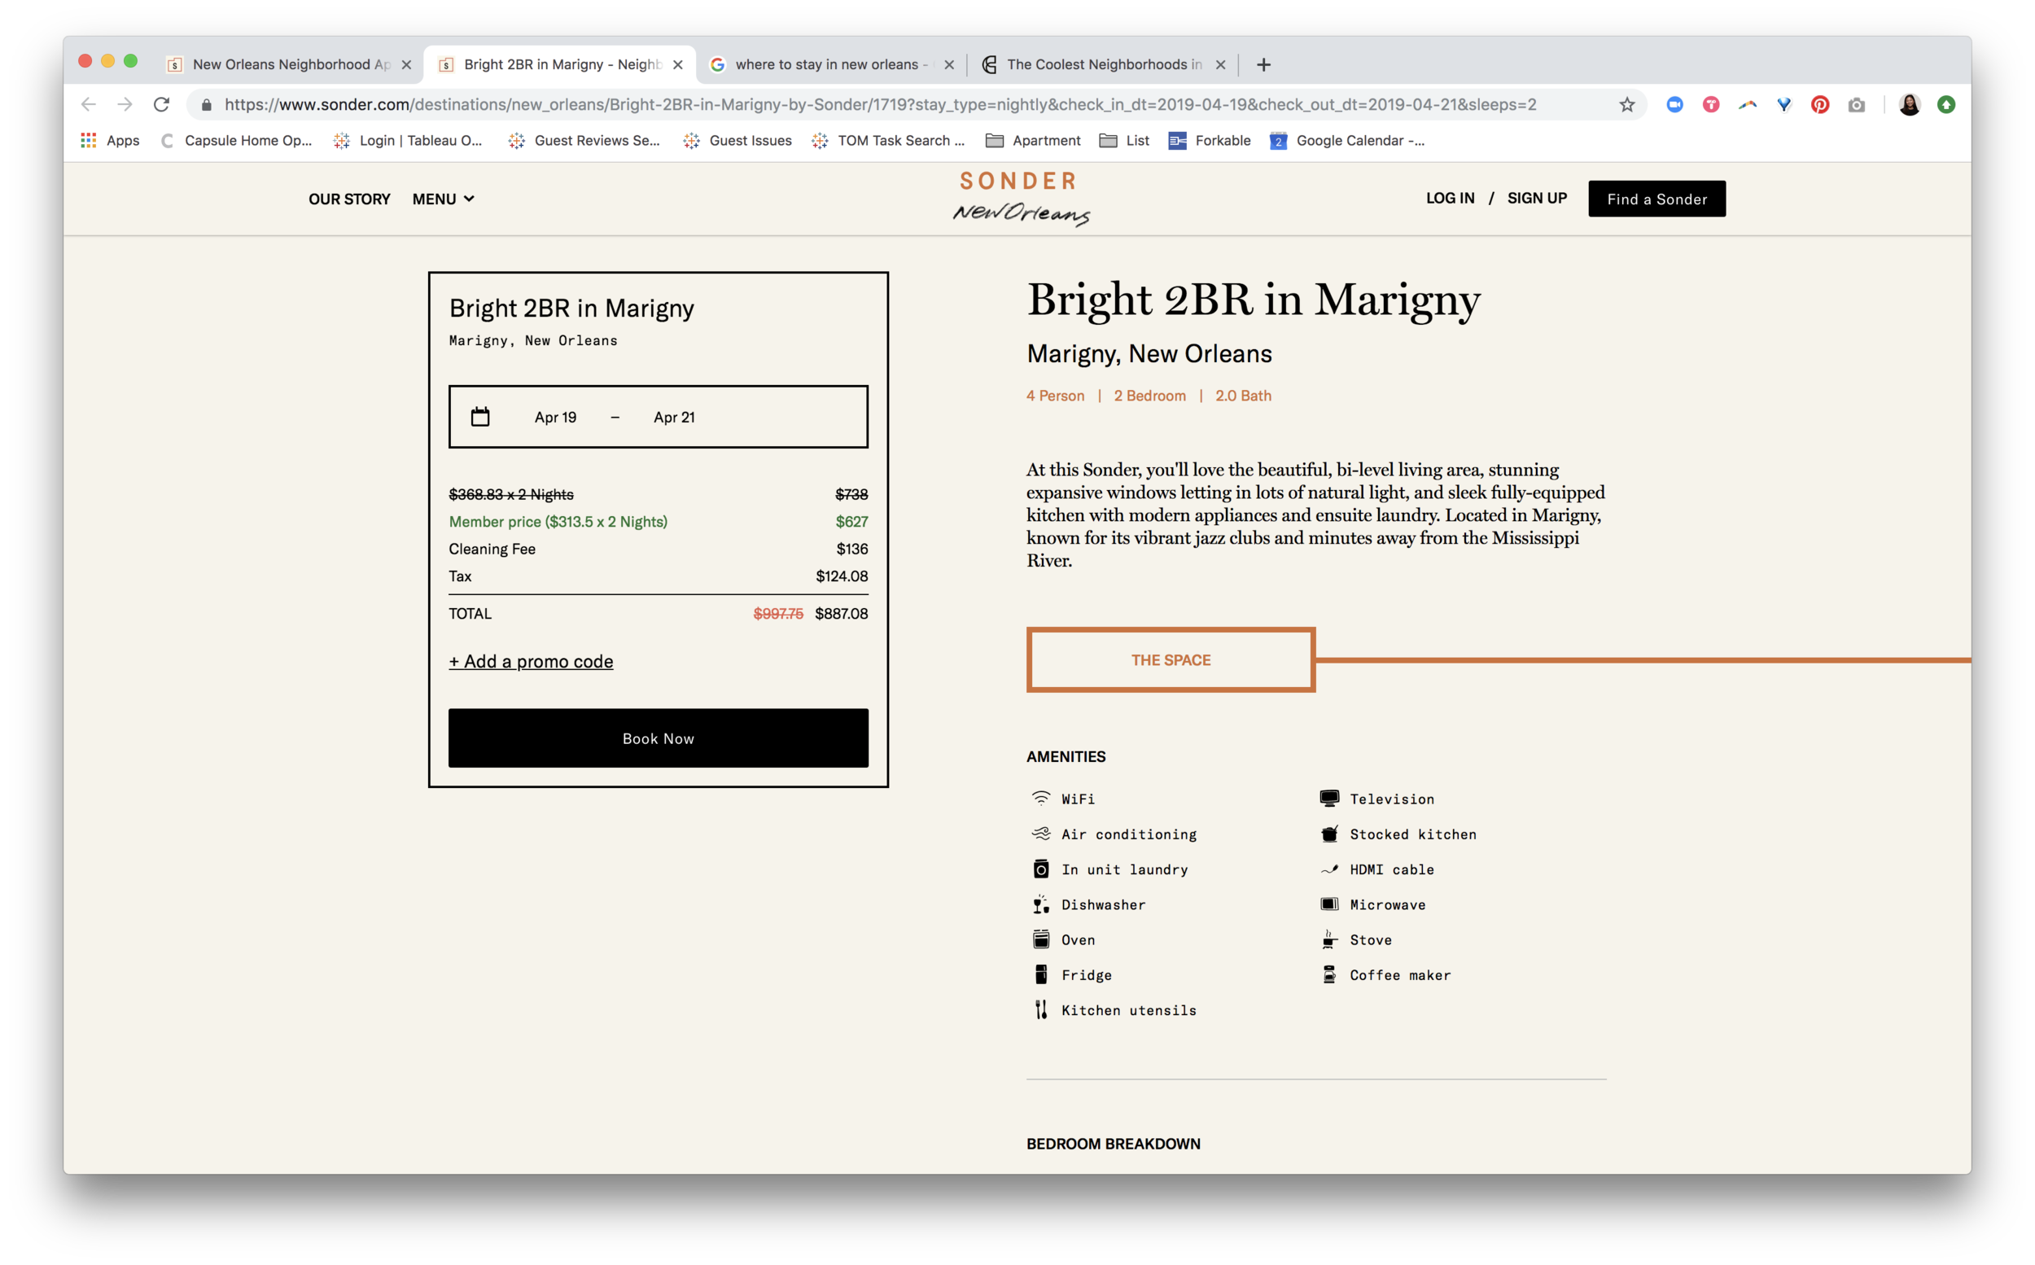Click LOG IN link
Screen dimensions: 2035x1265
(1450, 199)
